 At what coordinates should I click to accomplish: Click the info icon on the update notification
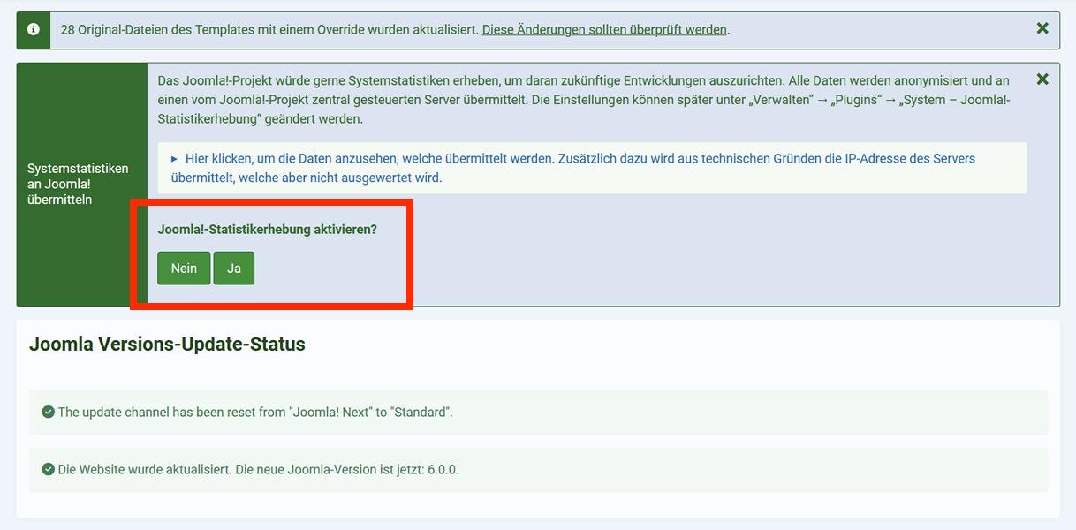point(34,29)
